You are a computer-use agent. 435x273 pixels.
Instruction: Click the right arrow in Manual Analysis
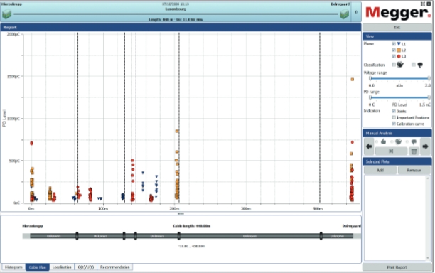[425, 146]
